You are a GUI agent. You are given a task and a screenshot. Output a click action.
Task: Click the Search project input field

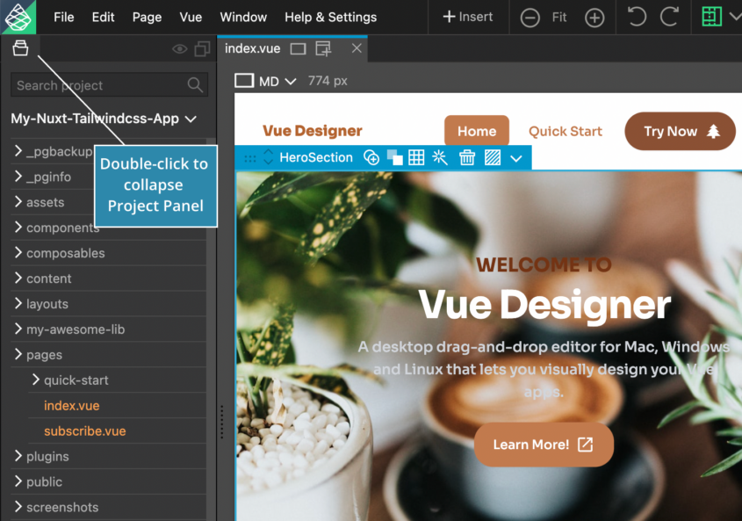(98, 85)
